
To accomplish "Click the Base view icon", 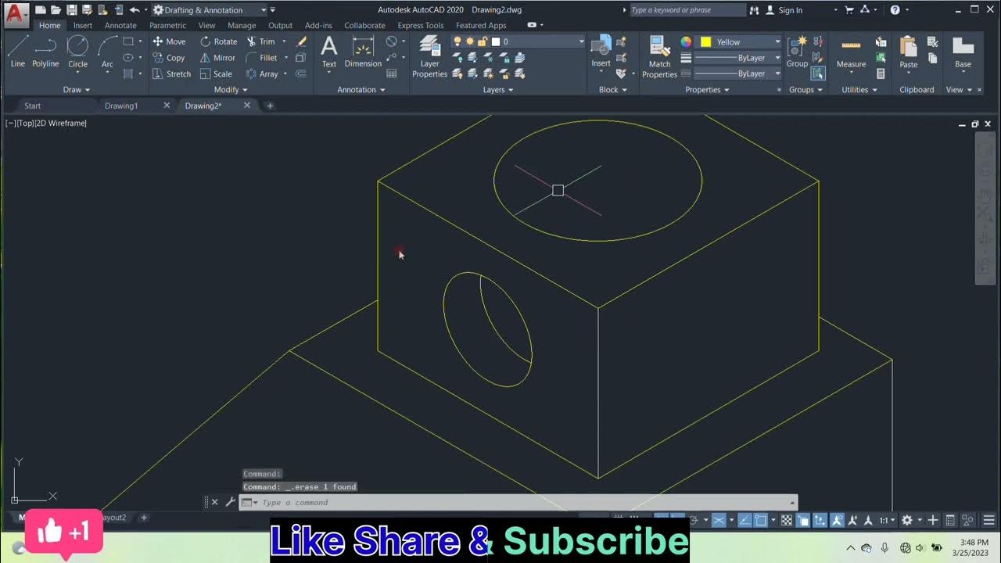I will tap(963, 52).
